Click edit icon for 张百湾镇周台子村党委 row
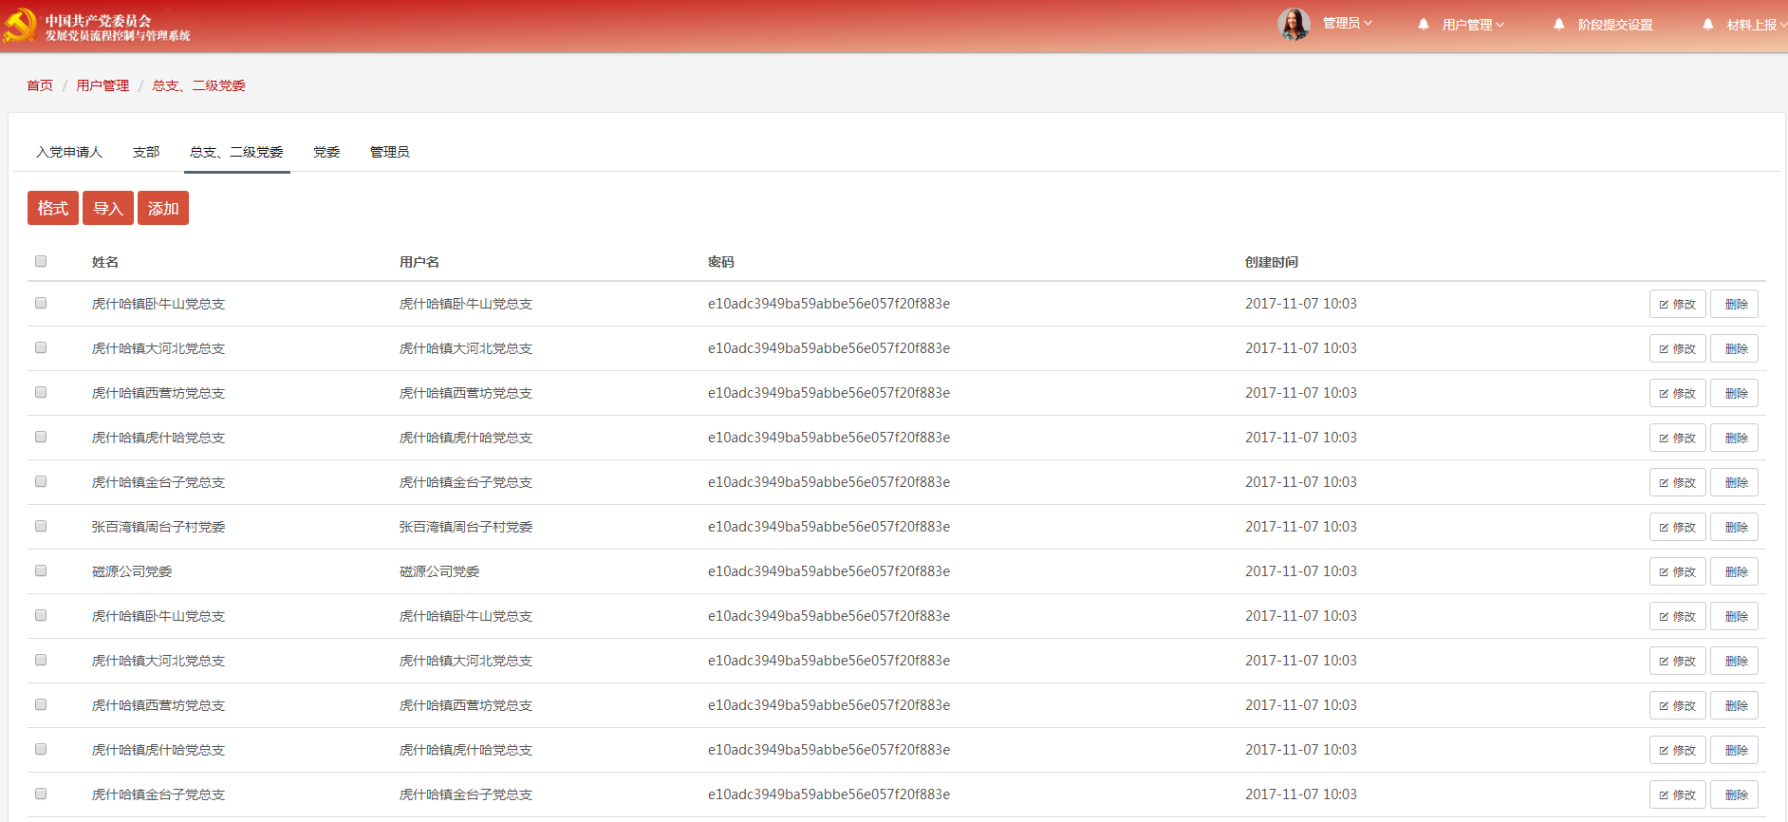This screenshot has height=822, width=1788. pos(1664,528)
